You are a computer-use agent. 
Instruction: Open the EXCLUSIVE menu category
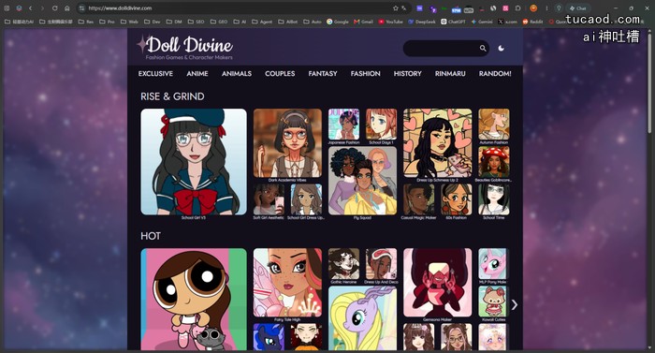(x=155, y=74)
